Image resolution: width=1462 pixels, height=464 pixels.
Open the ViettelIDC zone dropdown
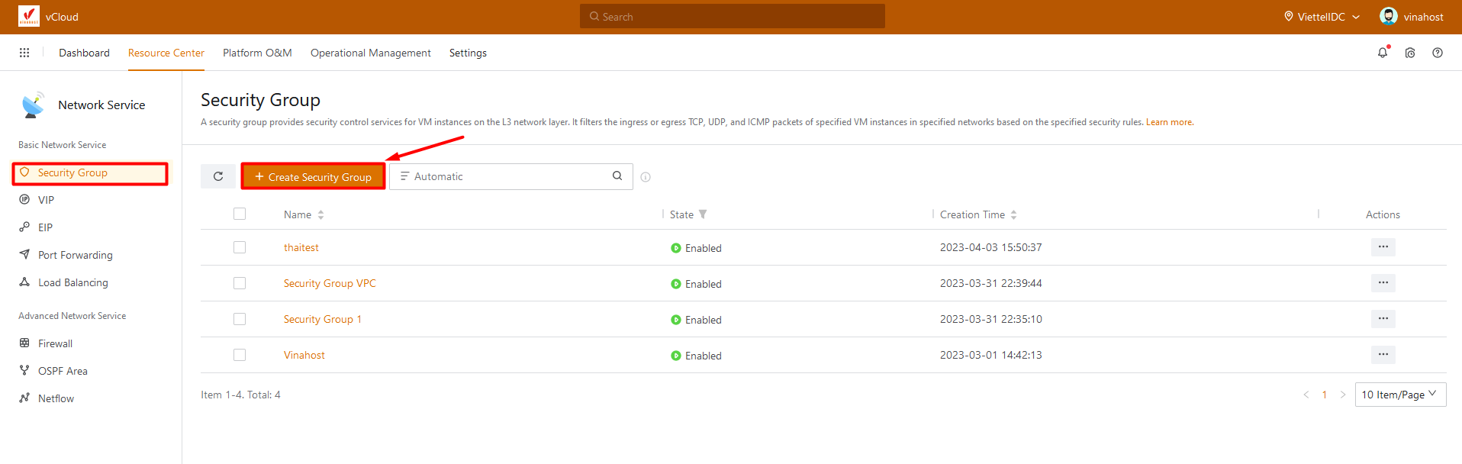pyautogui.click(x=1322, y=17)
